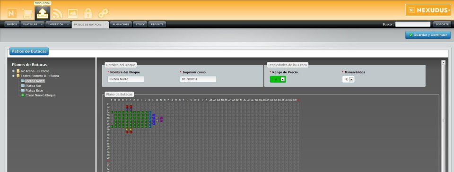
Task: Select the red seat at F02
Action: pyautogui.click(x=131, y=107)
